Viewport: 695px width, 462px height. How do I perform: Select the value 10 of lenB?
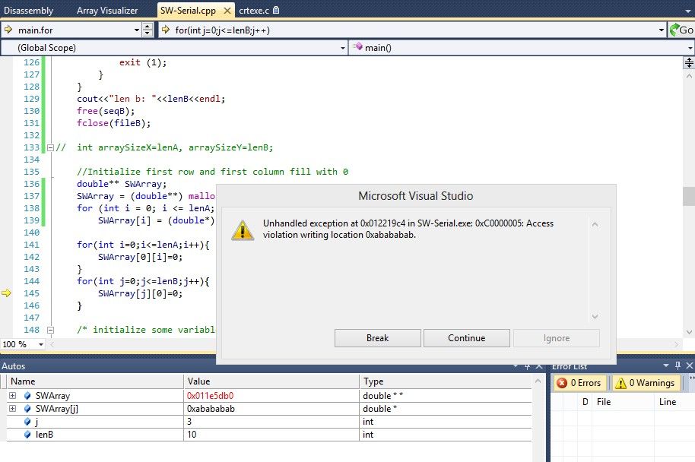192,435
